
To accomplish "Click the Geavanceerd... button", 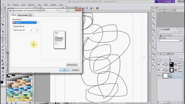I will pyautogui.click(x=72, y=65).
